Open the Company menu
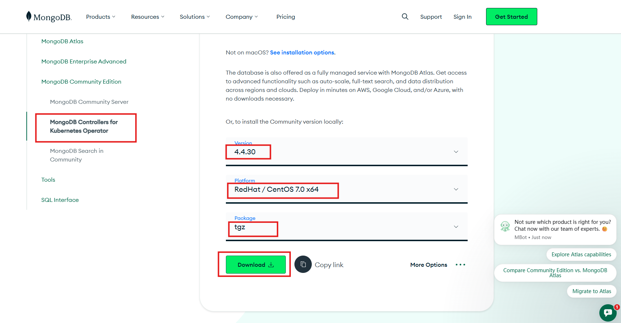This screenshot has height=323, width=621. click(241, 17)
